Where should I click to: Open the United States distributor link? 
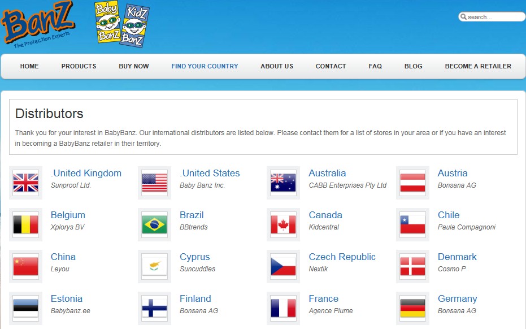(210, 173)
